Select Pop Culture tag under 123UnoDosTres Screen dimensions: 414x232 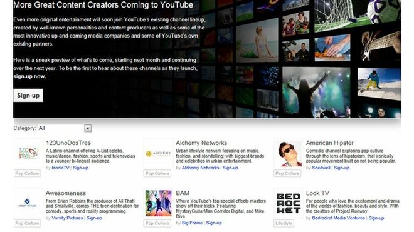(27, 174)
